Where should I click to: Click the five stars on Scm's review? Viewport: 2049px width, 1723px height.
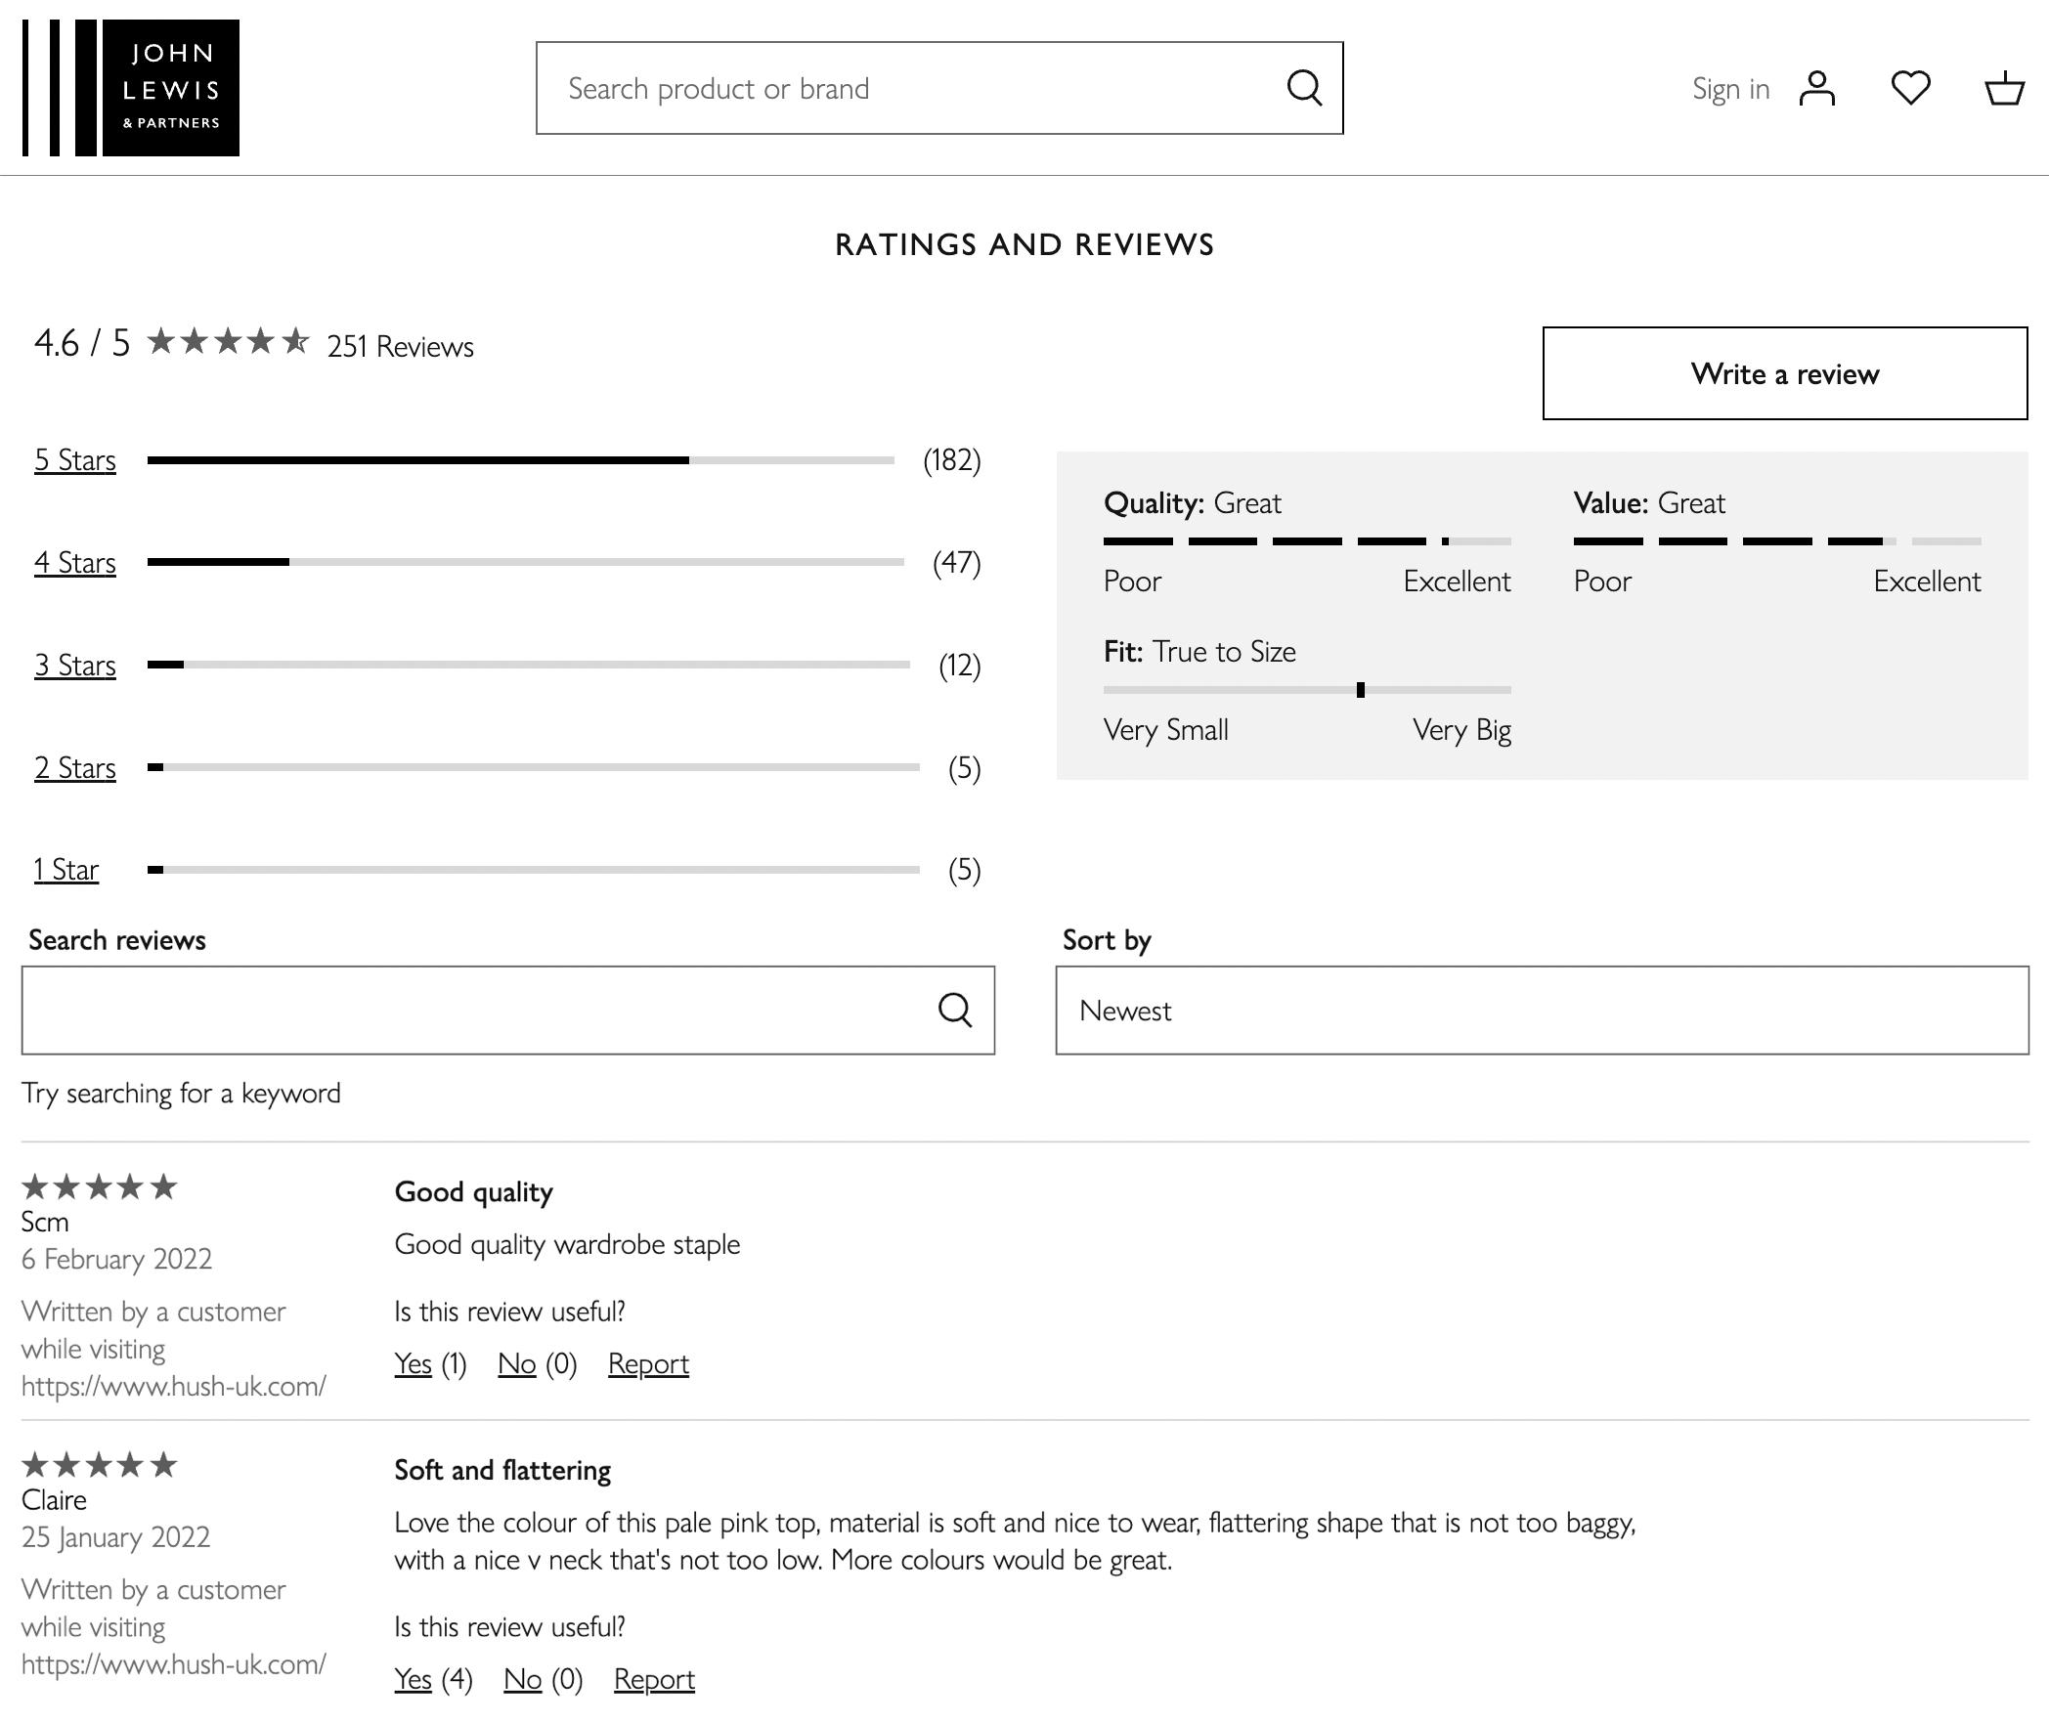pyautogui.click(x=99, y=1186)
